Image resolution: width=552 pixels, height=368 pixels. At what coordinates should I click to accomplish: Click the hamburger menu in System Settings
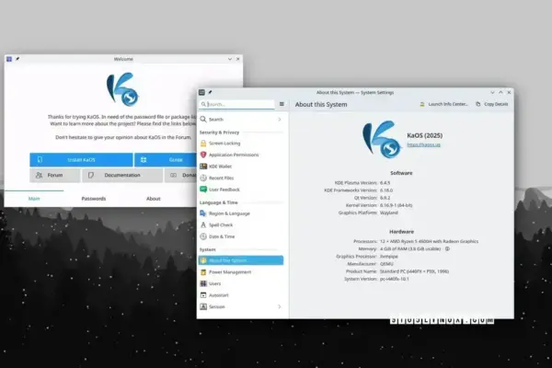pyautogui.click(x=282, y=104)
